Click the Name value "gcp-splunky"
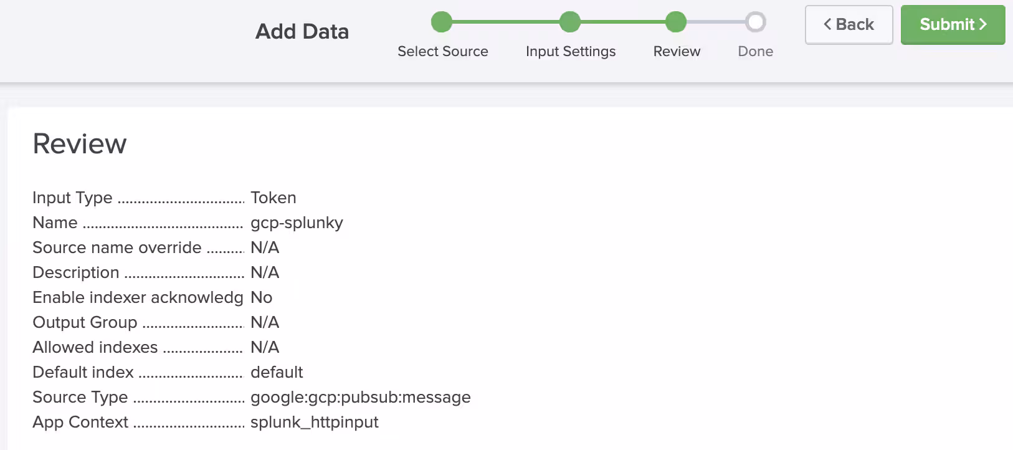 pos(297,223)
